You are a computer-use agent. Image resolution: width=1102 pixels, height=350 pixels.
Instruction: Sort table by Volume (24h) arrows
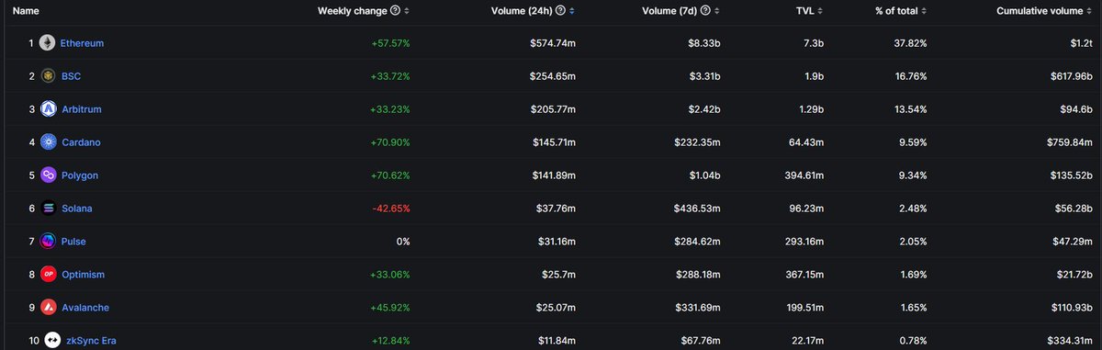572,11
